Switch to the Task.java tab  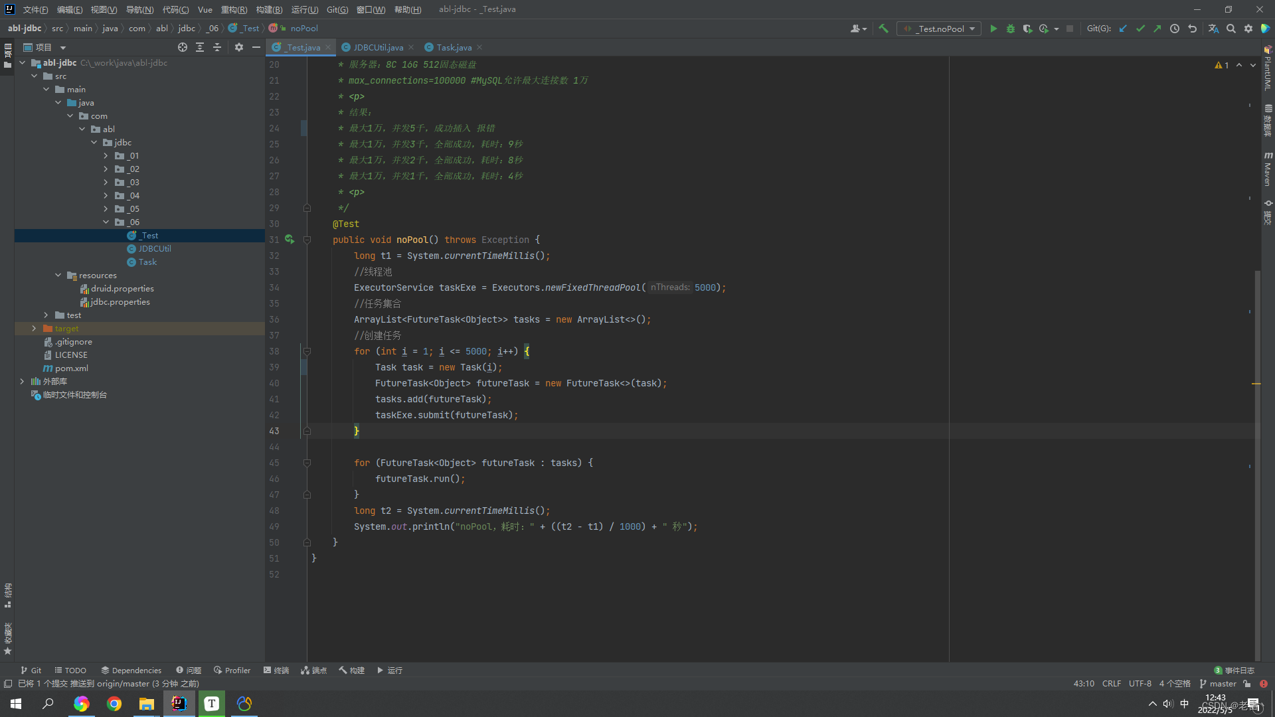point(454,47)
